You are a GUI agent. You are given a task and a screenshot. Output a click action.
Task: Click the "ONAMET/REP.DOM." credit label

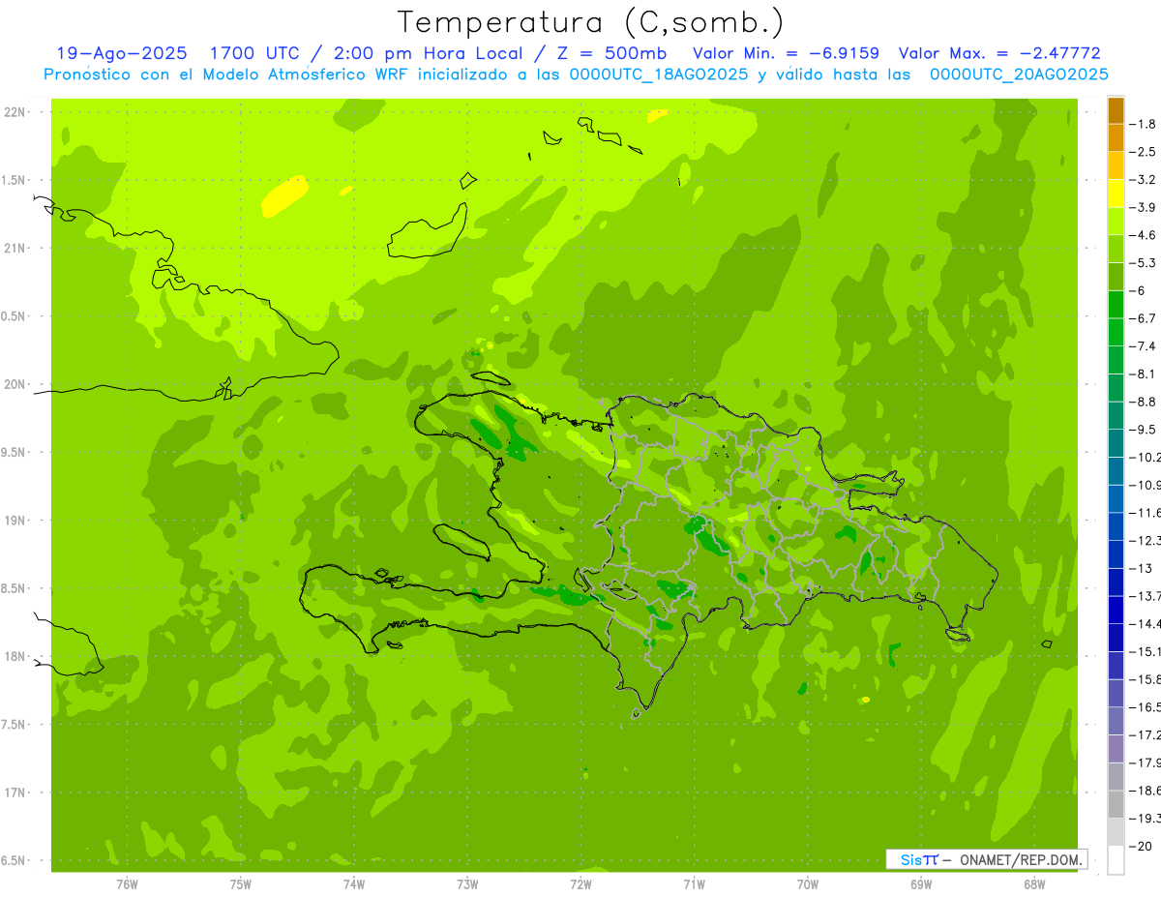(1021, 859)
